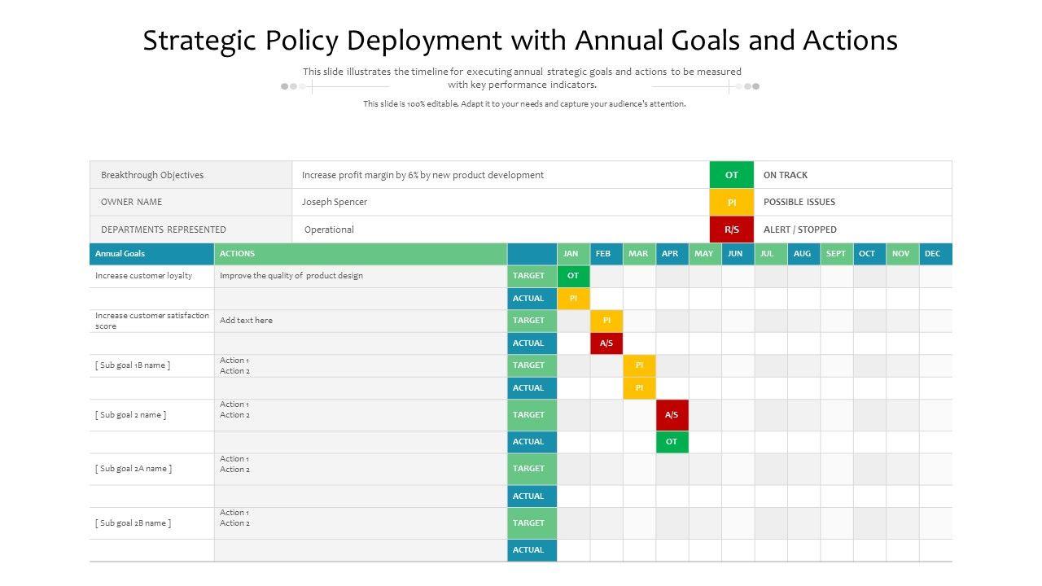Viewport: 1042px width, 586px height.
Task: Click the 'Increase customer satisfaction score' goal
Action: (x=152, y=321)
